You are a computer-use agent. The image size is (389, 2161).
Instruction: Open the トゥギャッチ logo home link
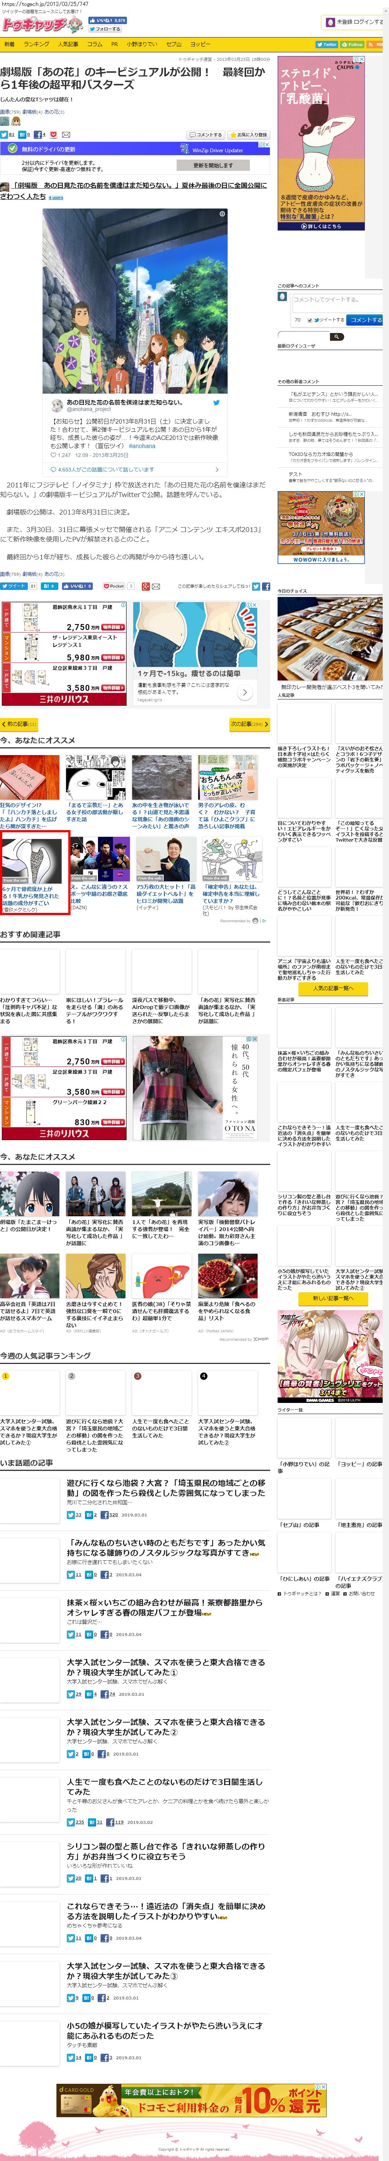(x=42, y=25)
